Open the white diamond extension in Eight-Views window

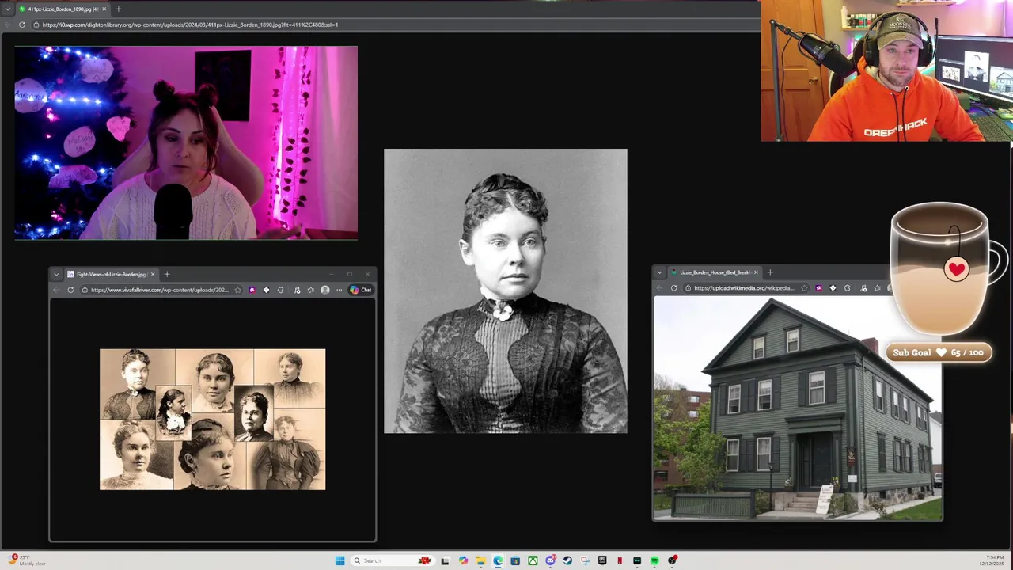[x=266, y=290]
